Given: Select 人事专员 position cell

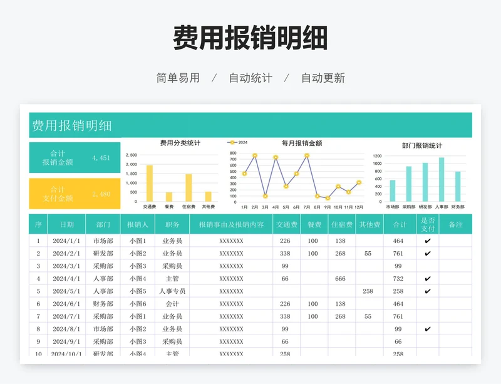Looking at the screenshot, I should coord(172,291).
